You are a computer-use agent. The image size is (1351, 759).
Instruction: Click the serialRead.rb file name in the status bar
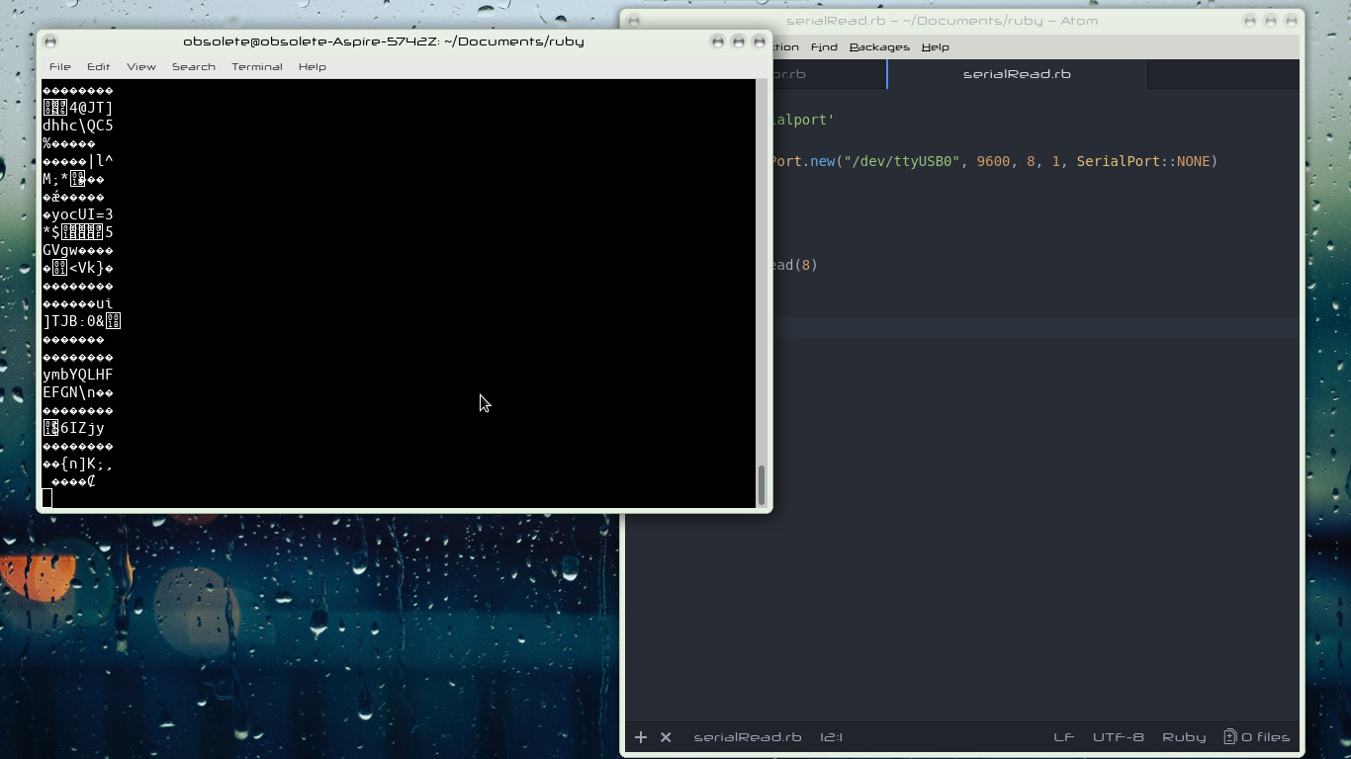747,737
